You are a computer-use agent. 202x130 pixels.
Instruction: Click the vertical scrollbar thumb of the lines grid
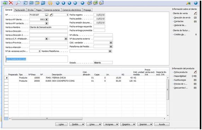(168, 89)
